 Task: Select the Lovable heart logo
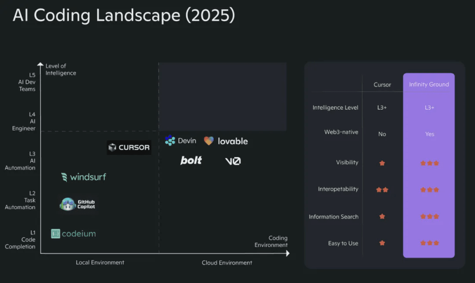pyautogui.click(x=209, y=141)
